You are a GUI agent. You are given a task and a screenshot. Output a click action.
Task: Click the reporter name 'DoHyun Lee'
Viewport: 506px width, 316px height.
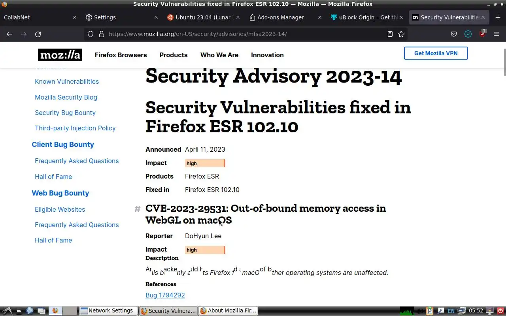pos(203,236)
